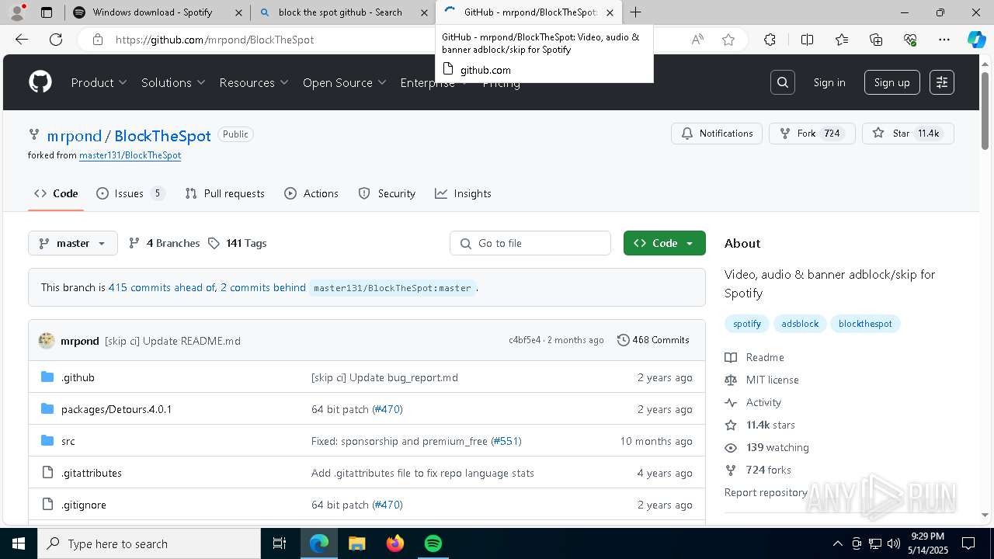Toggle Split screen icon in Edge toolbar
Viewport: 994px width, 559px height.
[807, 40]
